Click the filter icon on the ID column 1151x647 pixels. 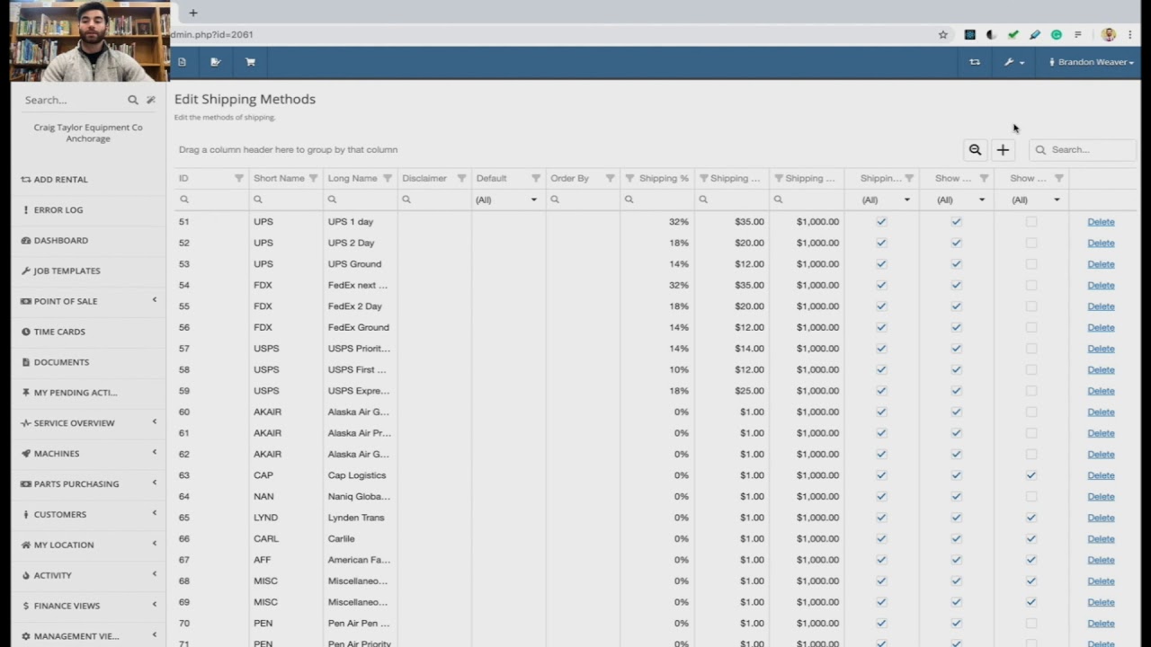pyautogui.click(x=238, y=178)
